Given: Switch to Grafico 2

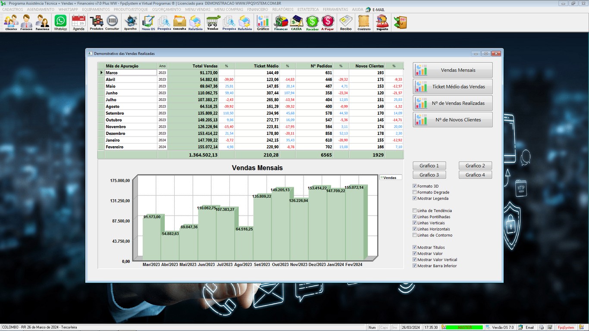Looking at the screenshot, I should (475, 165).
